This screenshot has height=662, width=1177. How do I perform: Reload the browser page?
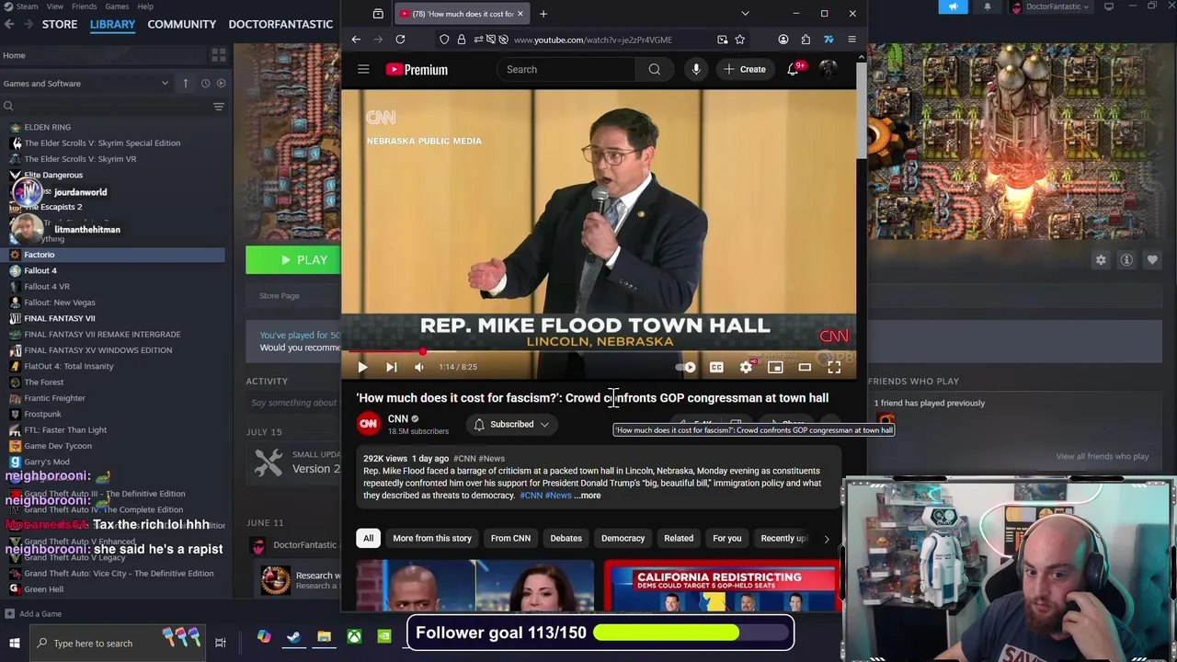pos(400,40)
